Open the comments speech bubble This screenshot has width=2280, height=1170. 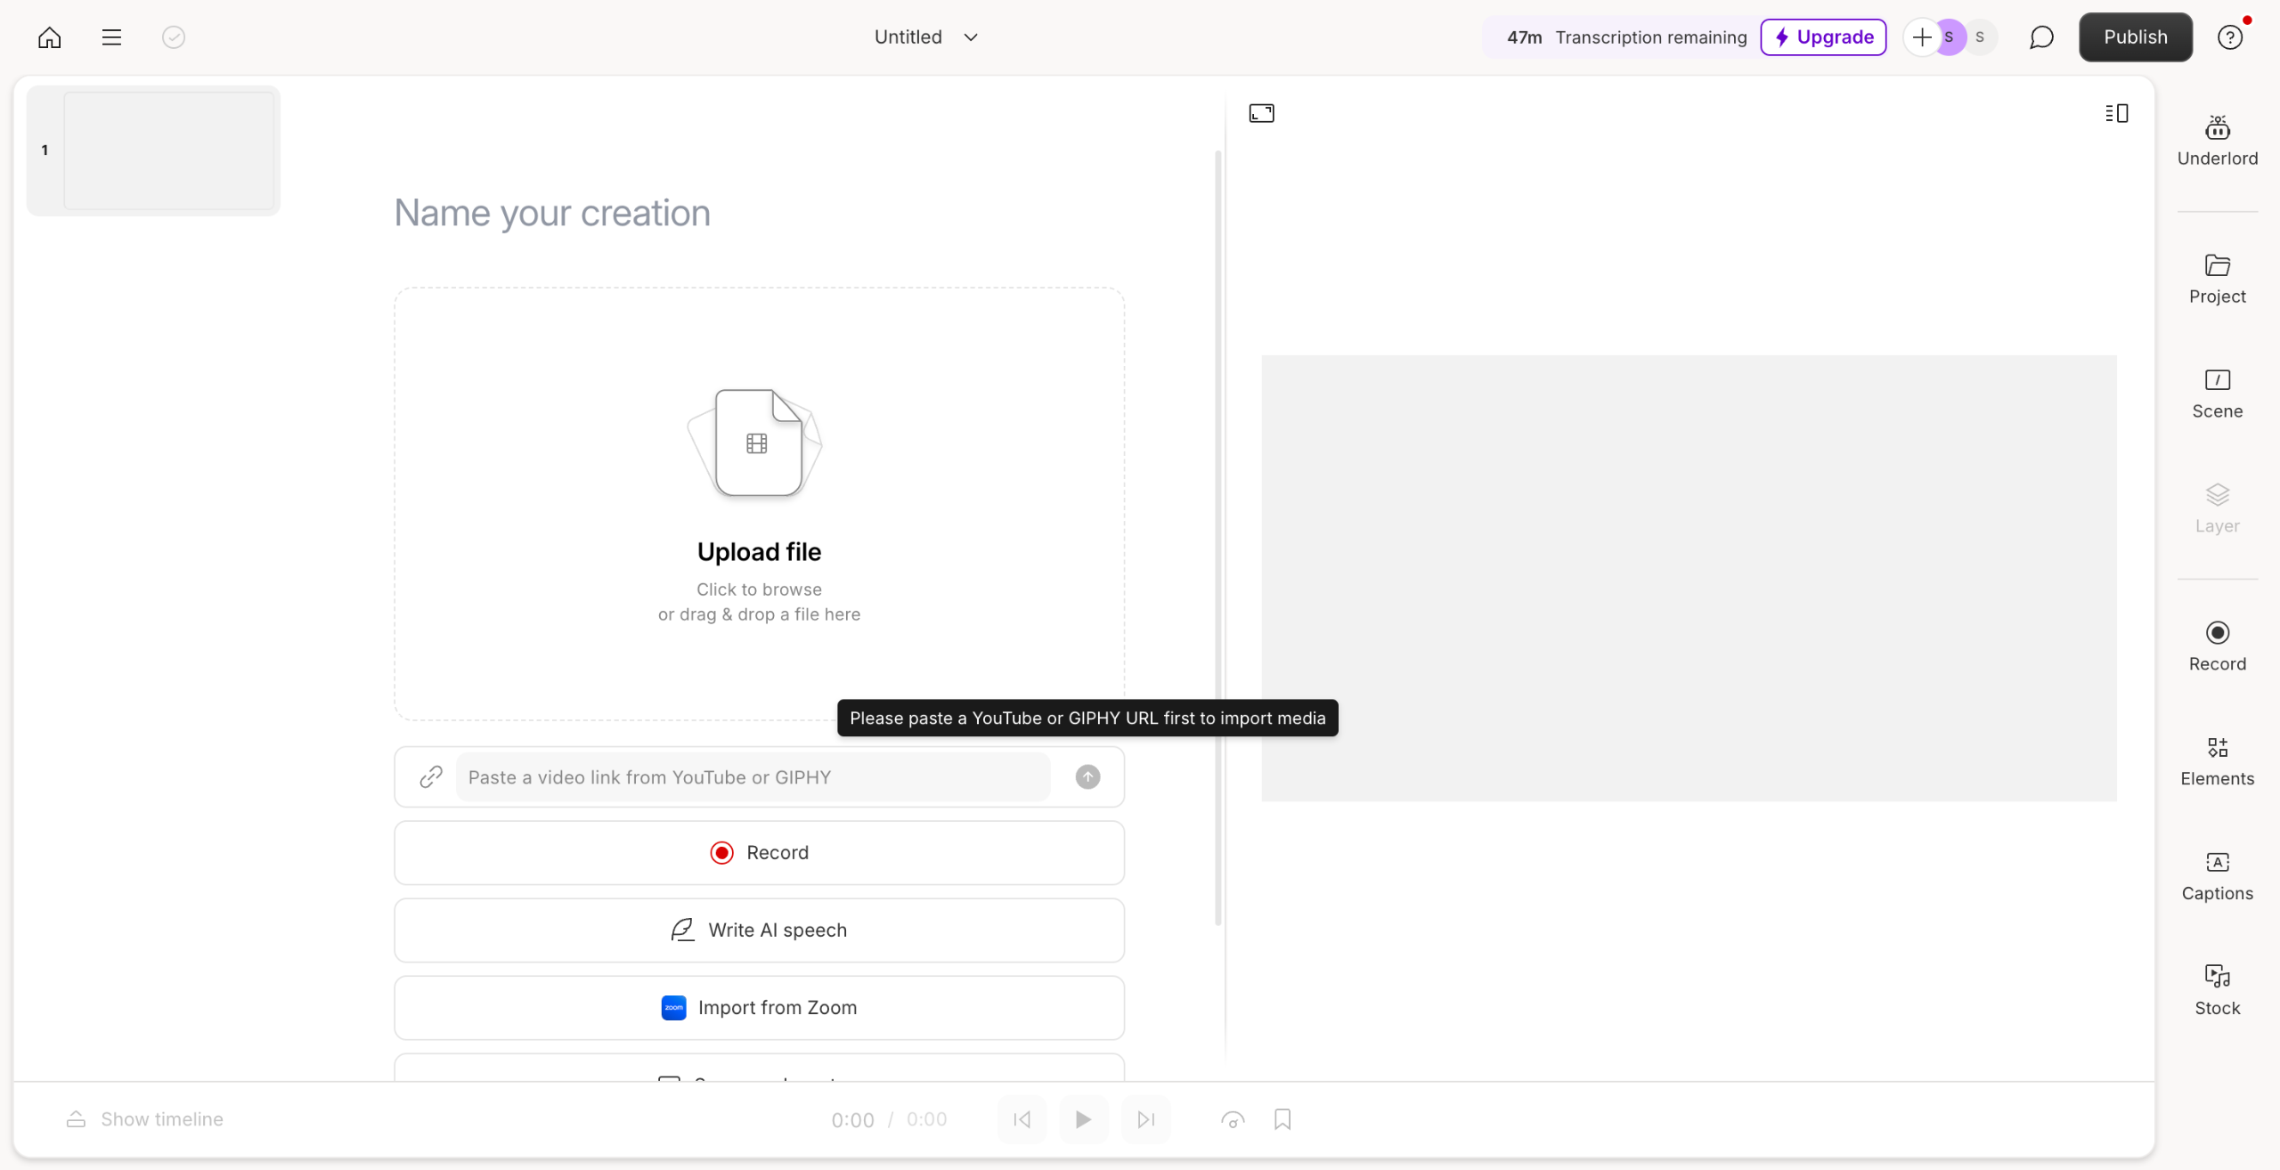(2041, 37)
